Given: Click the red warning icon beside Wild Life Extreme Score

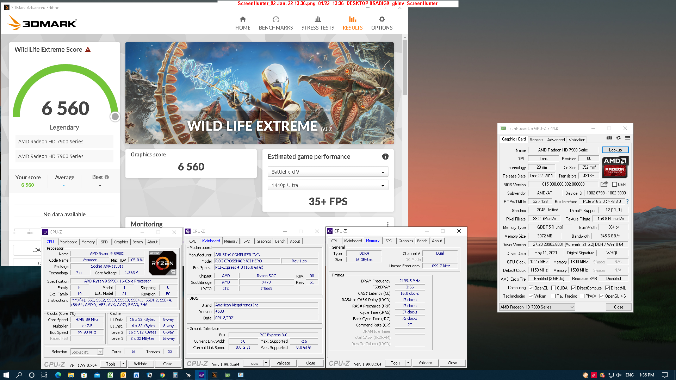Looking at the screenshot, I should tap(88, 50).
